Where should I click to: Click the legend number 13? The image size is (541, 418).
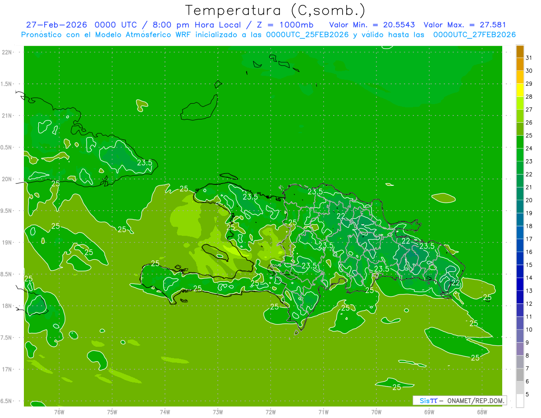click(x=529, y=291)
